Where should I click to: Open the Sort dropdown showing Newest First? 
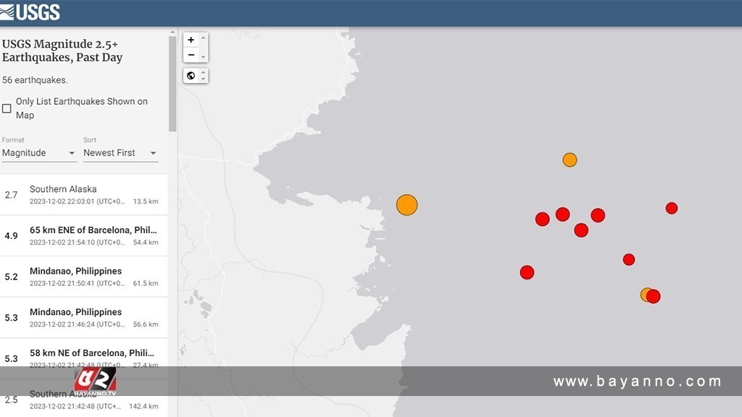click(x=120, y=153)
